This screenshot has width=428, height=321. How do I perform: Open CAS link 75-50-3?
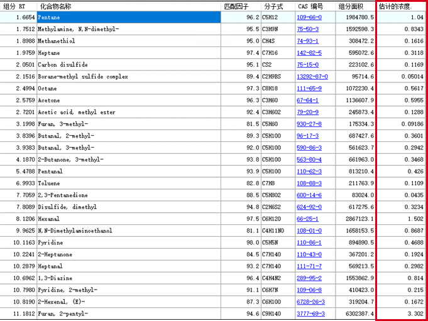pos(307,29)
